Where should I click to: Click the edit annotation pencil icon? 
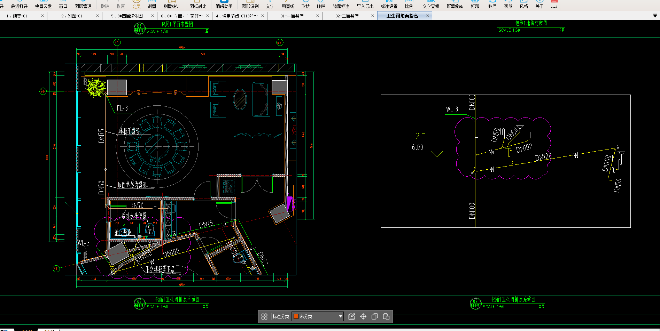click(x=352, y=316)
